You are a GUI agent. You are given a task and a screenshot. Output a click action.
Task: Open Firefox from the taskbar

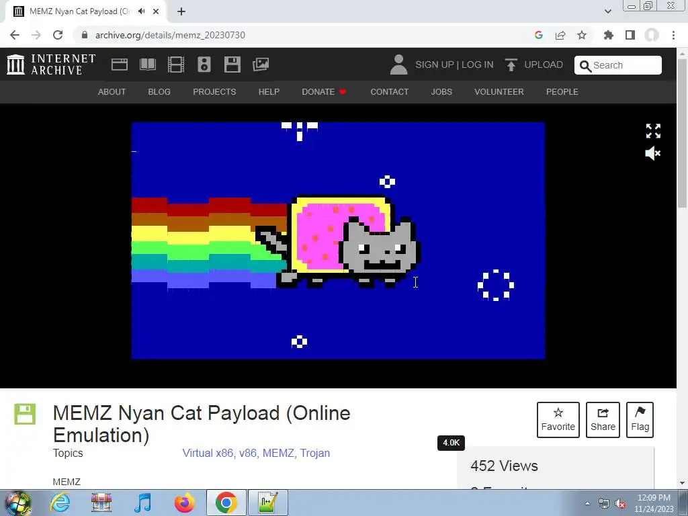click(184, 503)
